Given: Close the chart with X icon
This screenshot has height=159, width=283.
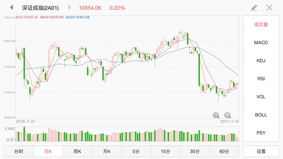Looking at the screenshot, I should [x=269, y=8].
